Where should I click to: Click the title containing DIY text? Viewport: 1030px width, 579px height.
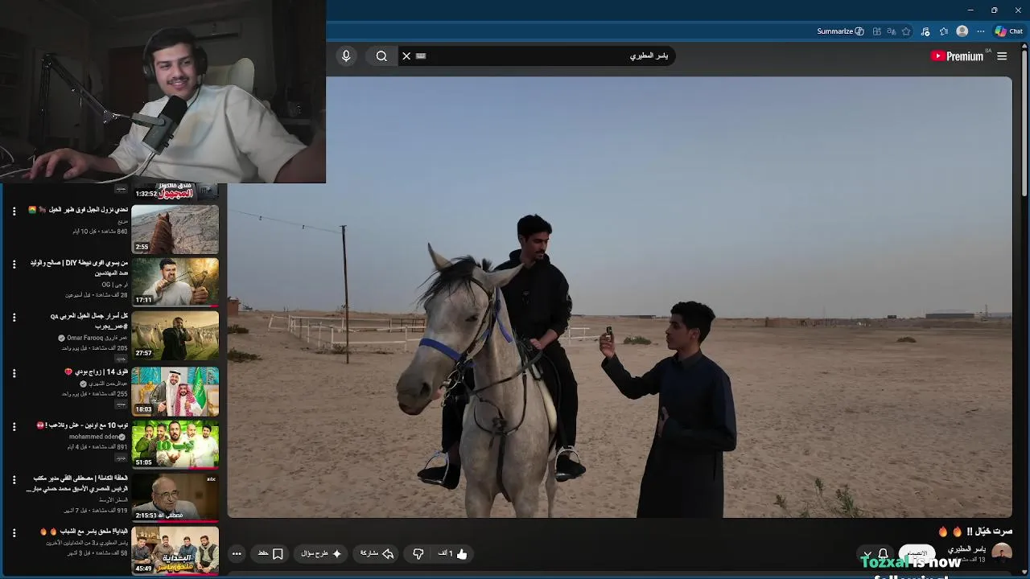click(79, 267)
